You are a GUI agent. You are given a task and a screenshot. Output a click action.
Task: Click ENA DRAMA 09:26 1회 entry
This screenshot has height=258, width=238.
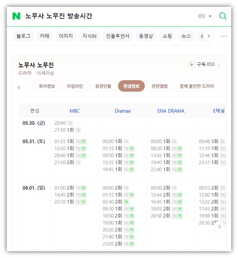click(166, 149)
